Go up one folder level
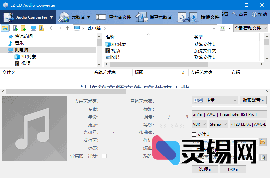 [67, 28]
